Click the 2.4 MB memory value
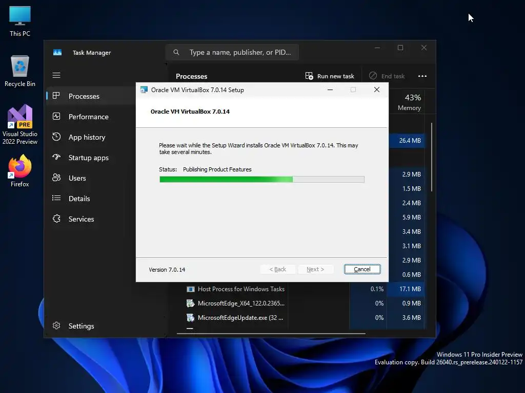525x393 pixels. pos(412,203)
